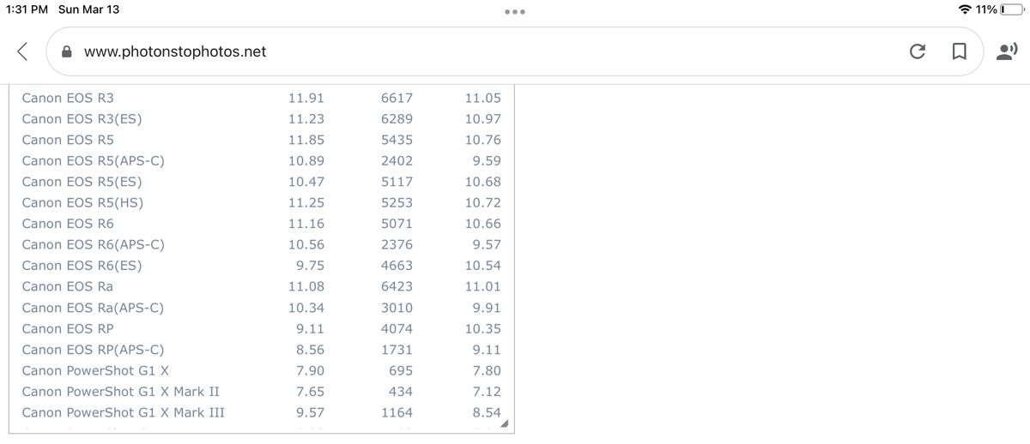1030x444 pixels.
Task: Bookmark this page
Action: [x=959, y=52]
